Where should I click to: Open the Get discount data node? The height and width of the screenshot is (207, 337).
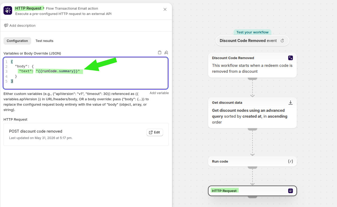coord(252,113)
